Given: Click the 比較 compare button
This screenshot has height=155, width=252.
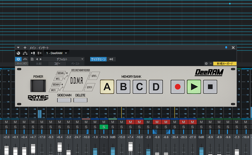Looking at the screenshot, I should (39, 64).
